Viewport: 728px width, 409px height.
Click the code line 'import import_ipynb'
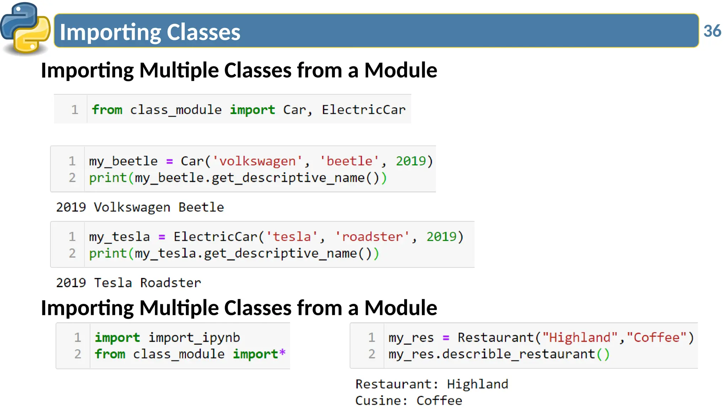(x=167, y=338)
